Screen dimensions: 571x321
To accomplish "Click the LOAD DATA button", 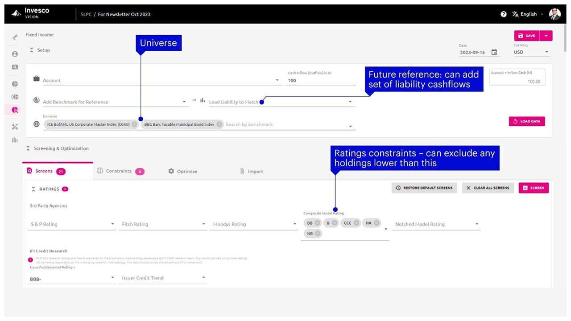I will (x=527, y=121).
